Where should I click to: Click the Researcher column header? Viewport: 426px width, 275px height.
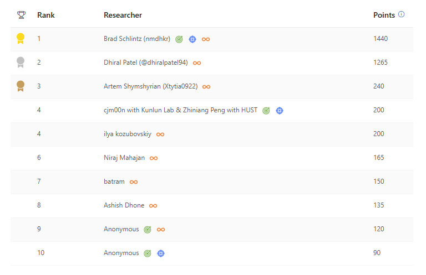pyautogui.click(x=123, y=15)
